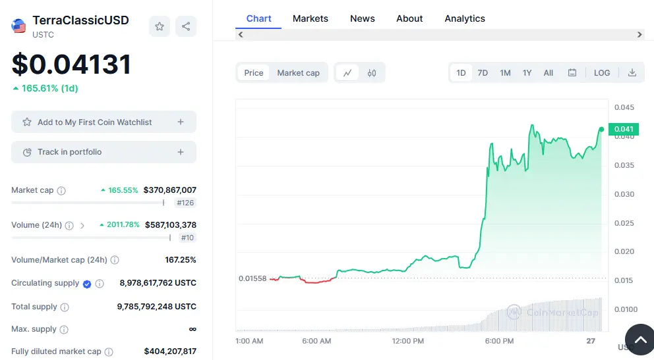Expand Track in portfolio options
The width and height of the screenshot is (654, 360).
click(x=181, y=152)
